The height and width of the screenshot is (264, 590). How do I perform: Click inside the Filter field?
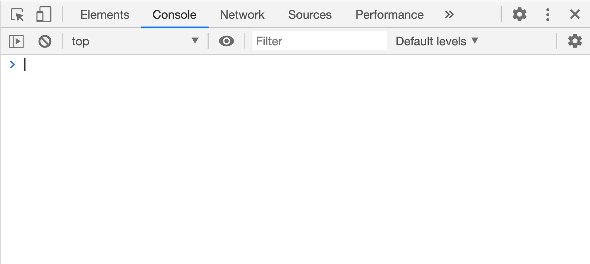pos(319,41)
